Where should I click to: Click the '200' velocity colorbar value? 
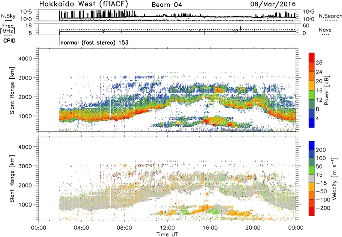coord(321,150)
